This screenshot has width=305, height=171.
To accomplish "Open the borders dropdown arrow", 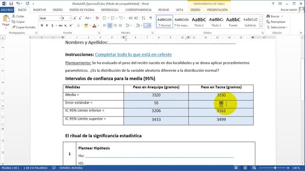I will pyautogui.click(x=150, y=25).
